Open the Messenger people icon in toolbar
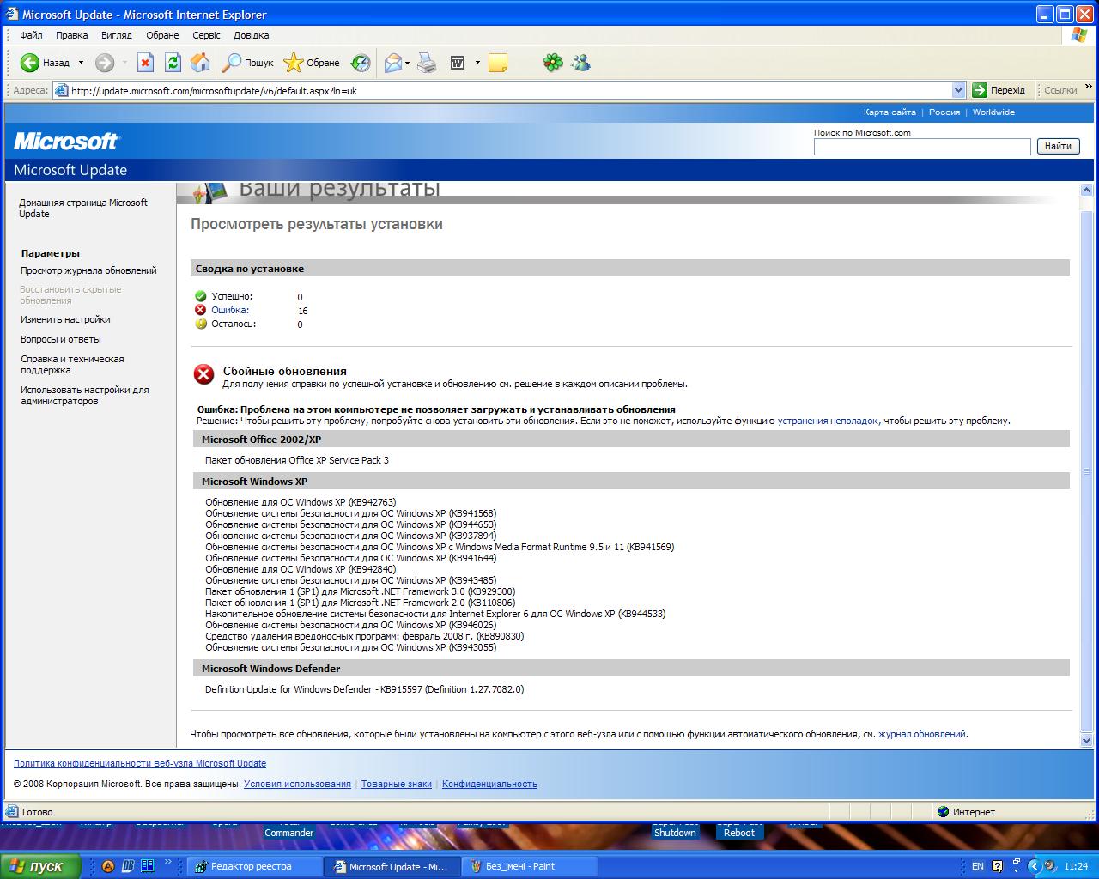1099x879 pixels. (581, 63)
